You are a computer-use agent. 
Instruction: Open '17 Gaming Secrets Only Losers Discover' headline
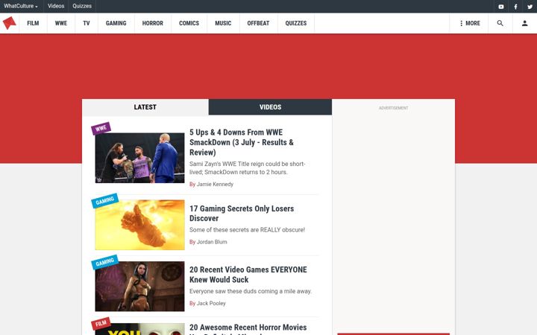pos(242,214)
